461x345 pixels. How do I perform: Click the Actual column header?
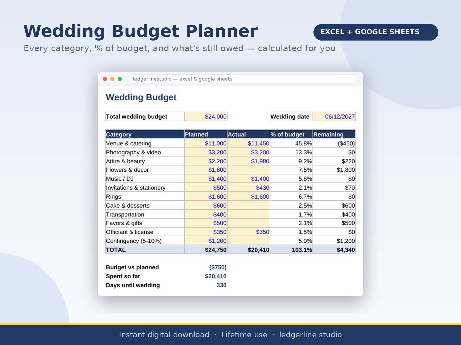[x=249, y=134]
